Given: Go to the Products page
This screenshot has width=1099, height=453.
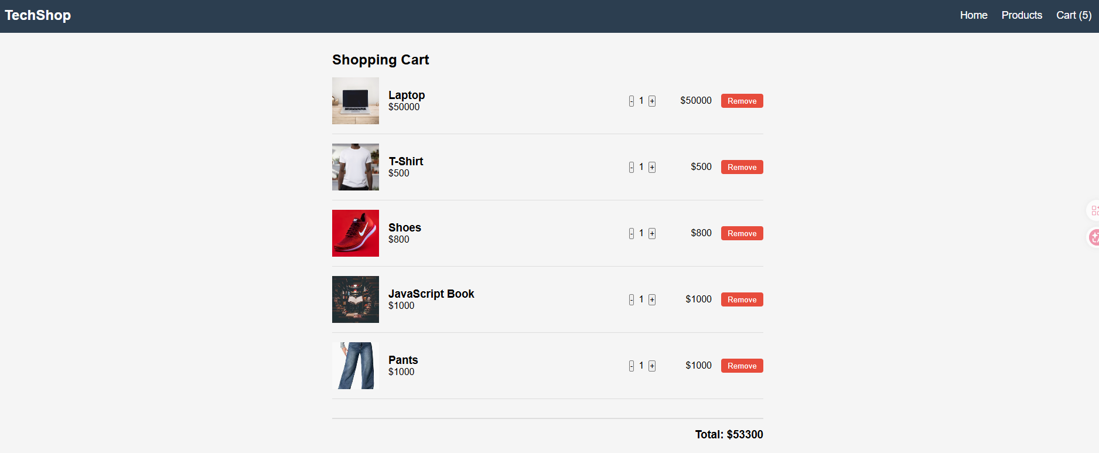Looking at the screenshot, I should tap(1022, 15).
